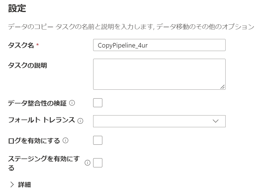Click the info icon next to フォールト トレランス
Screen dimensions: 266x192
point(80,121)
